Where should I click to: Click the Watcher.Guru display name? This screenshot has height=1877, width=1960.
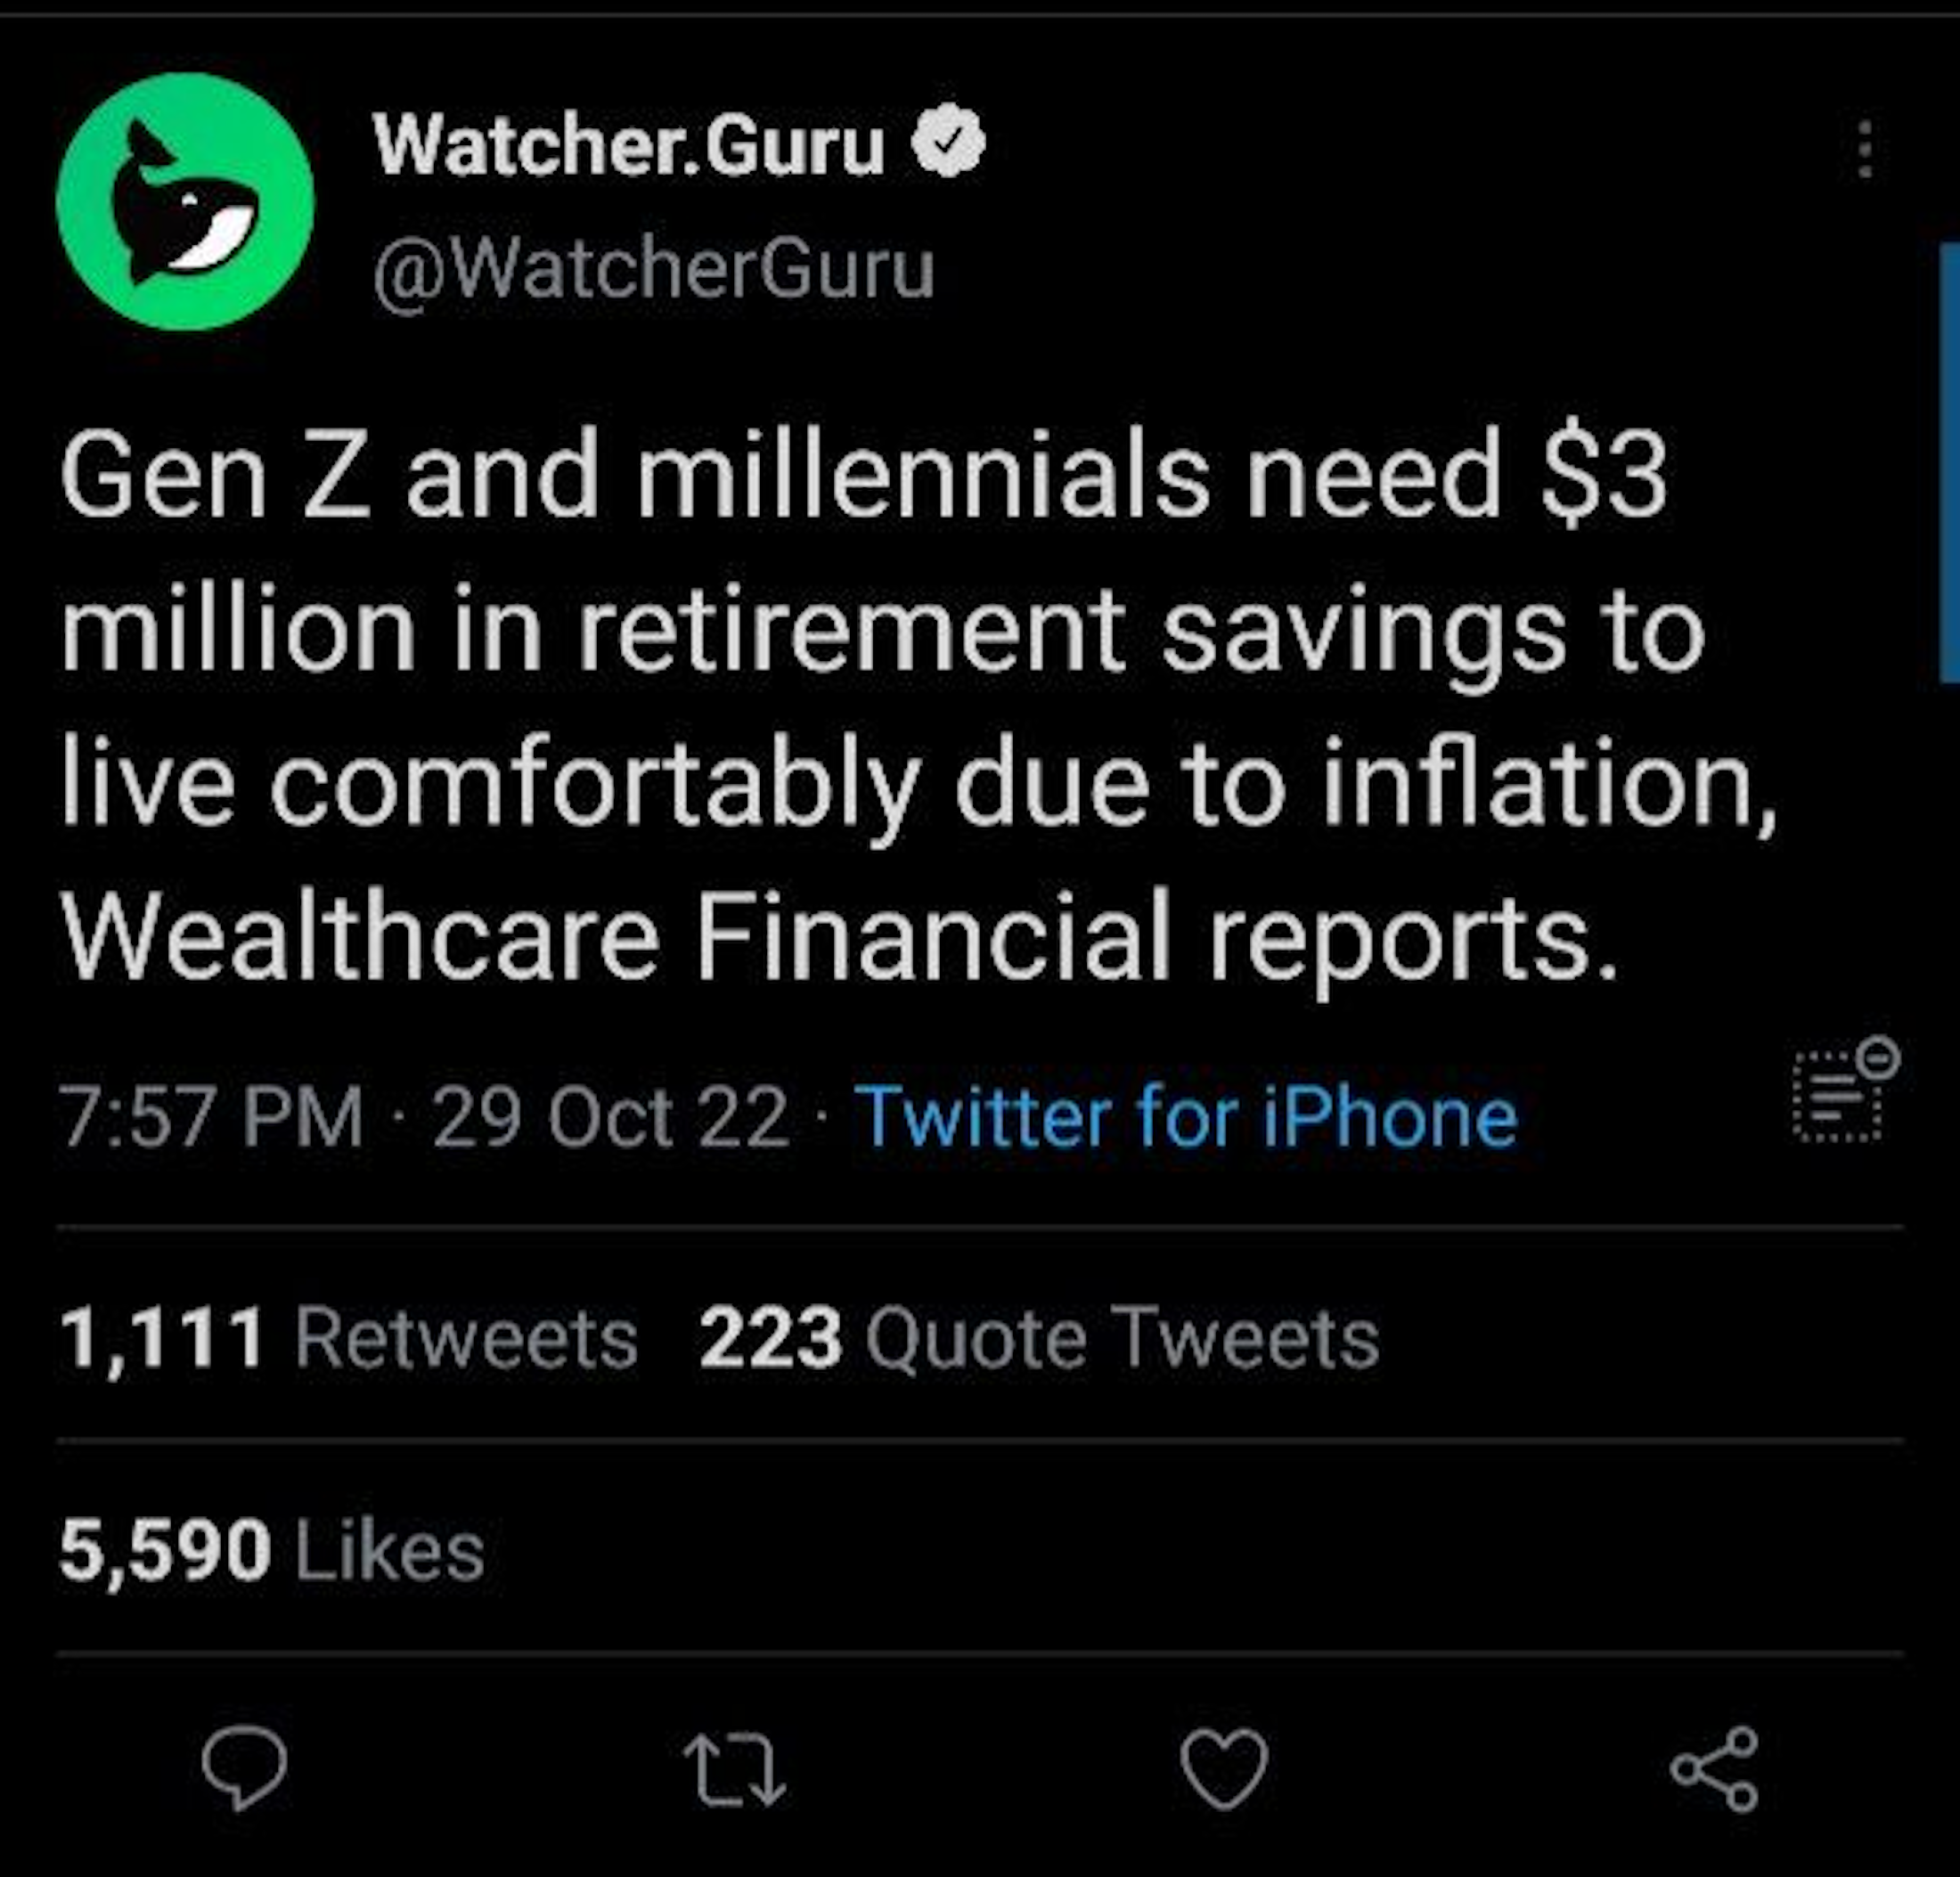point(629,145)
